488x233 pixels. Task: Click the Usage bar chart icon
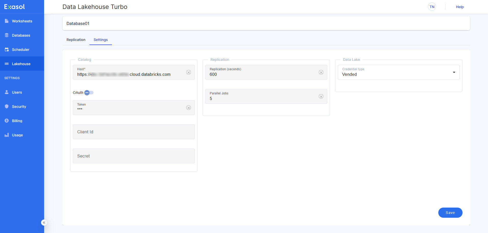click(7, 135)
